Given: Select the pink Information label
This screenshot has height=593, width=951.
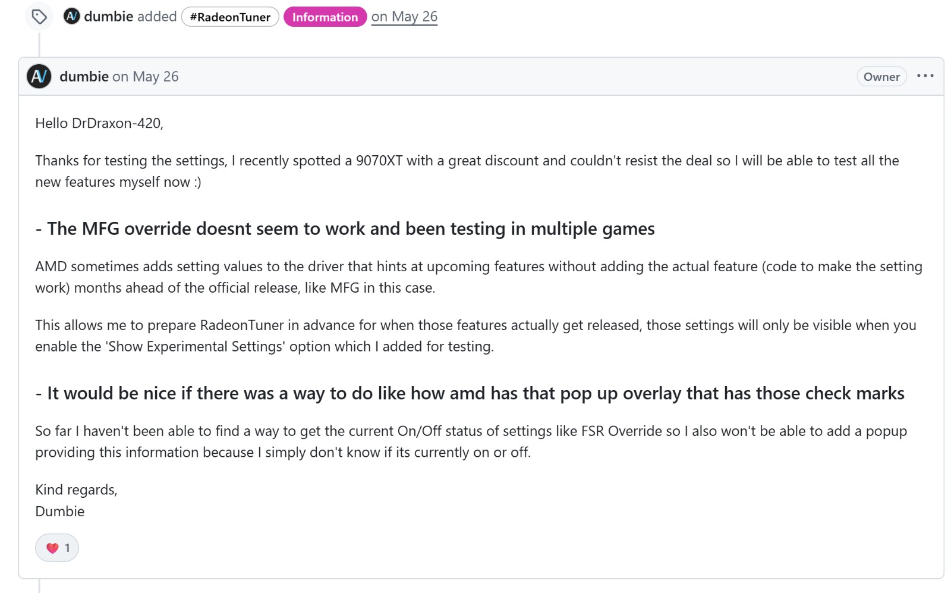Looking at the screenshot, I should click(x=325, y=17).
